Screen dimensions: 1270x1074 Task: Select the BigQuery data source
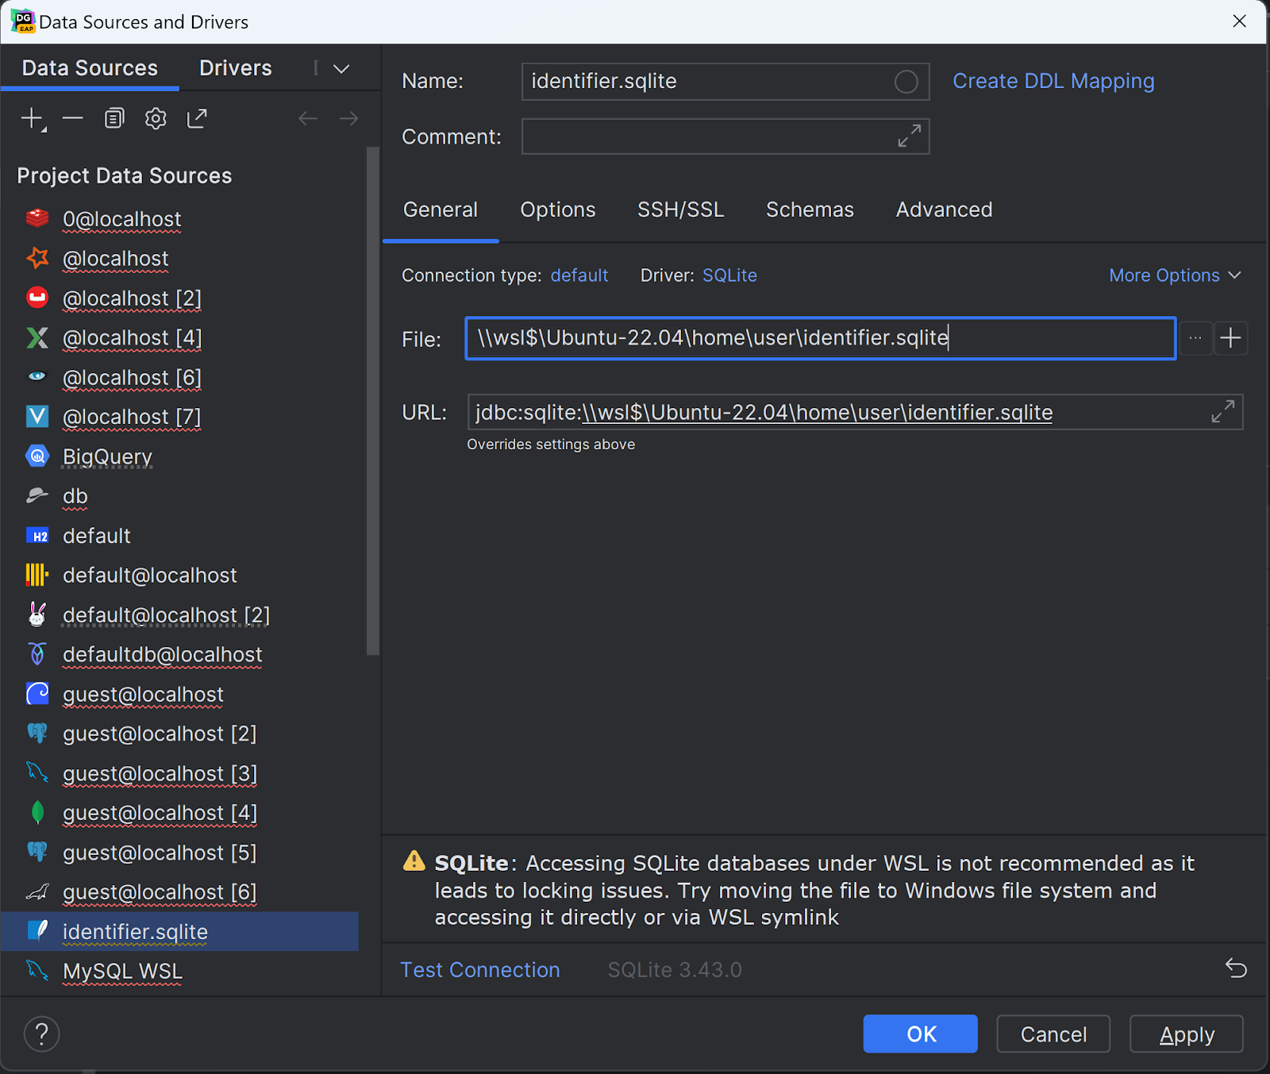click(179, 456)
